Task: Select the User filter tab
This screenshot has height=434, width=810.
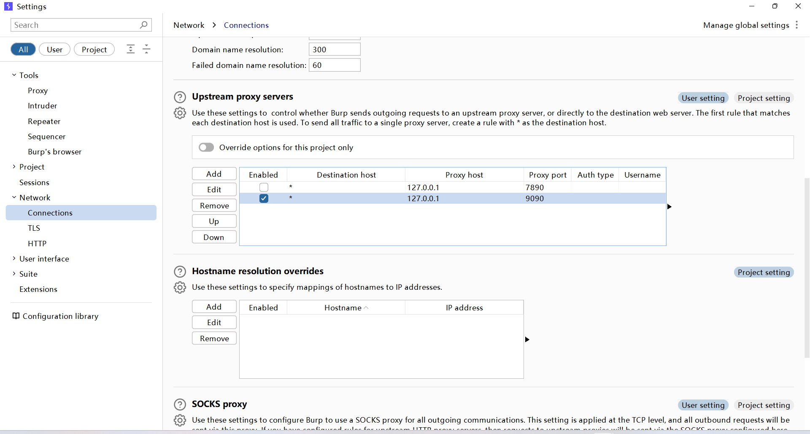Action: tap(54, 49)
